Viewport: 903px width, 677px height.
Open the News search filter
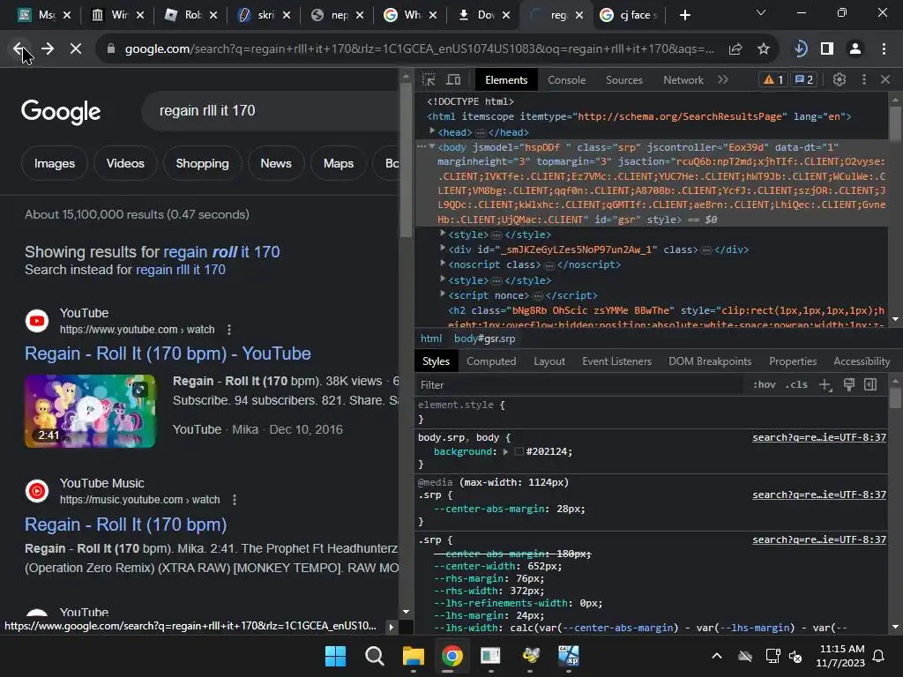point(276,163)
